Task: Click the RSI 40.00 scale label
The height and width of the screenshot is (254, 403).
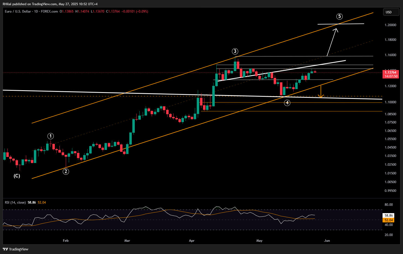Action: click(389, 225)
